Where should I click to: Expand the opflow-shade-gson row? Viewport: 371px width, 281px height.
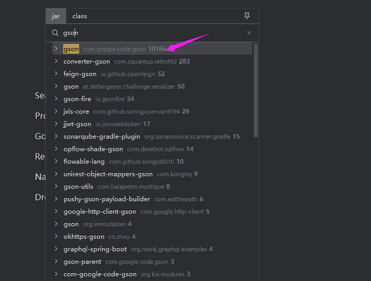click(56, 149)
